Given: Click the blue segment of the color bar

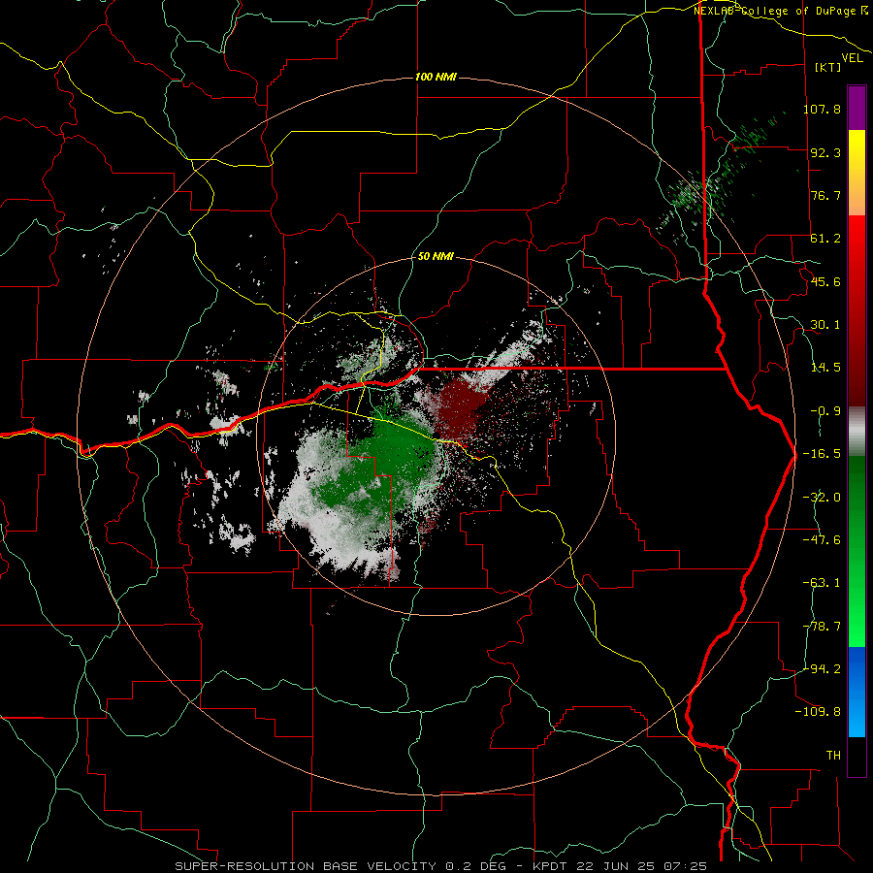Looking at the screenshot, I should pos(857,692).
